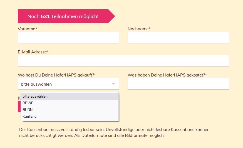
Task: Click the pink upload button behind the dropdown
Action: (x=19, y=107)
